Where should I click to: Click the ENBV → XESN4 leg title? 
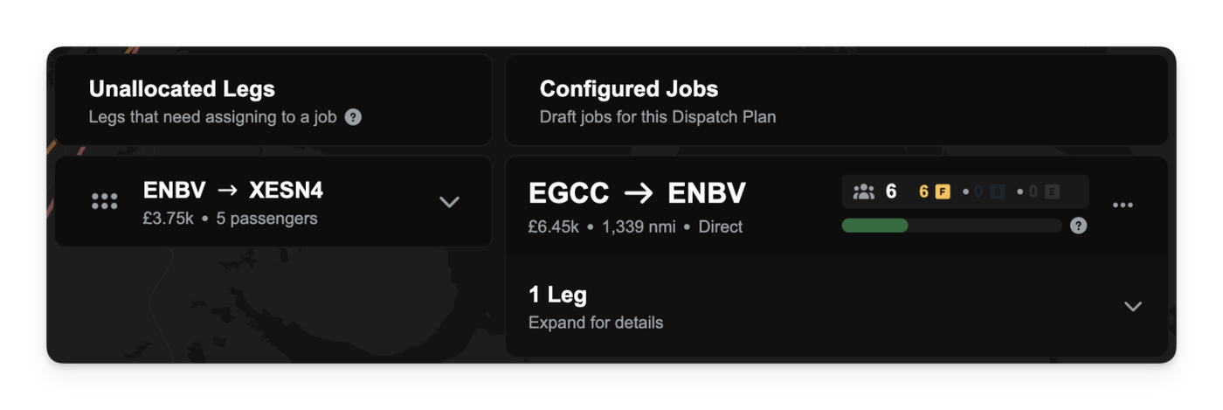233,190
